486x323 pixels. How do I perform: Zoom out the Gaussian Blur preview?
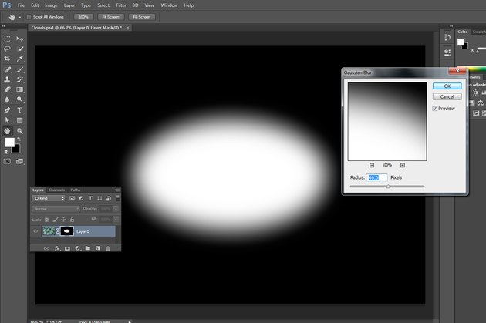tap(372, 165)
